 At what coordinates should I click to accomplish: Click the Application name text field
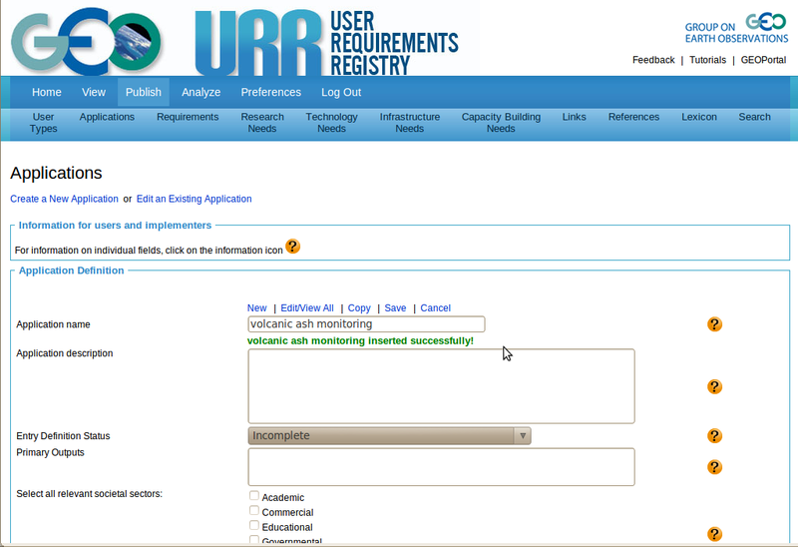[x=366, y=324]
